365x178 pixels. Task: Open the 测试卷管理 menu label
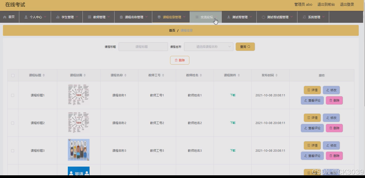point(240,17)
